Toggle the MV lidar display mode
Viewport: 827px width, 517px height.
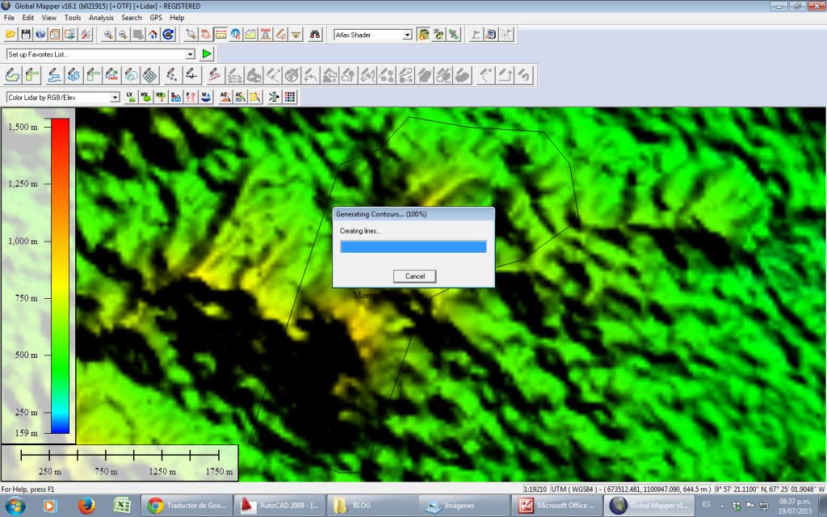(x=147, y=96)
